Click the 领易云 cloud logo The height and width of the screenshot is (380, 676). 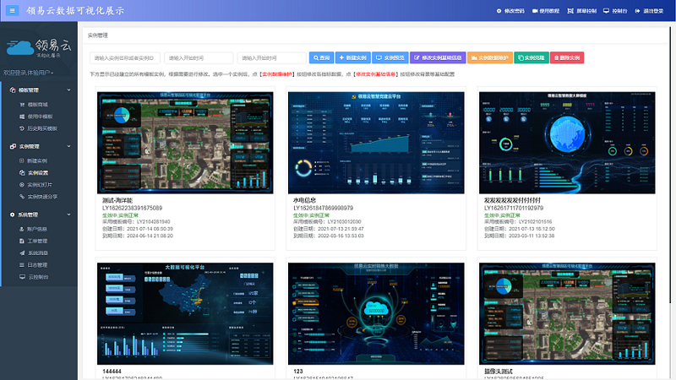point(39,48)
